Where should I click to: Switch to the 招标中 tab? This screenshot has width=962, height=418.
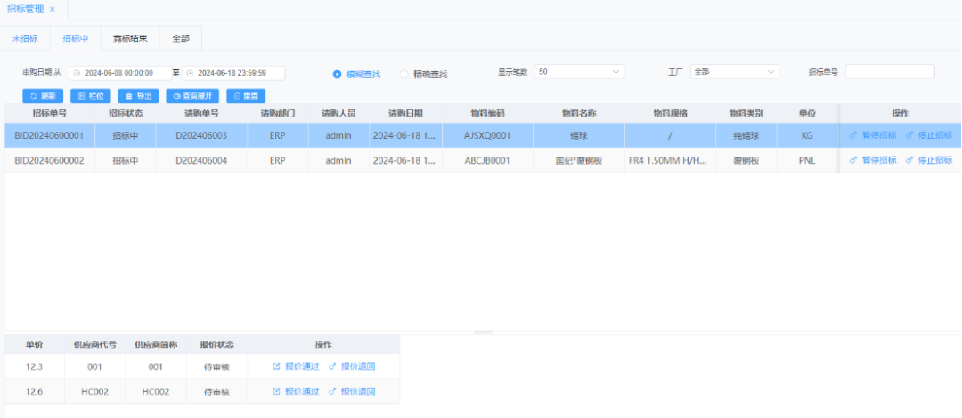coord(76,38)
